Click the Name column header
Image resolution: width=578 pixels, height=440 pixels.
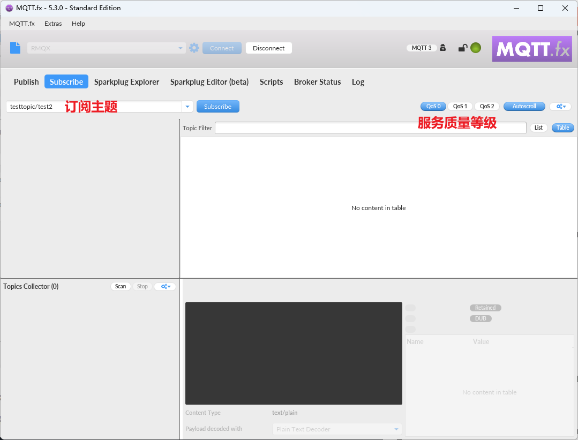(x=415, y=341)
